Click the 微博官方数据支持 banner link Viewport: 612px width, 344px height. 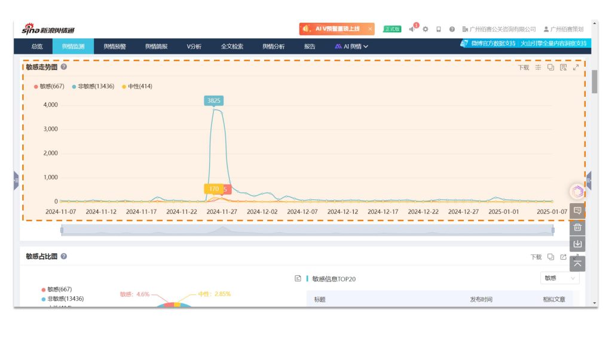[493, 43]
